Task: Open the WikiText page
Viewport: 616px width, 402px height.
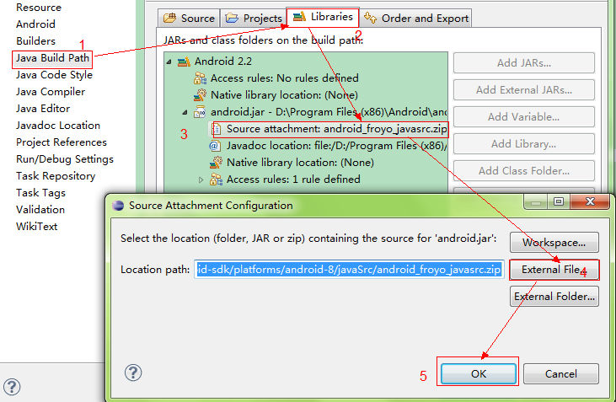Action: pos(36,227)
